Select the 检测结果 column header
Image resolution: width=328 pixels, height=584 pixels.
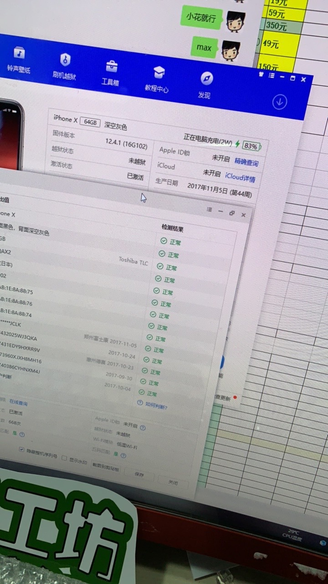click(x=172, y=227)
